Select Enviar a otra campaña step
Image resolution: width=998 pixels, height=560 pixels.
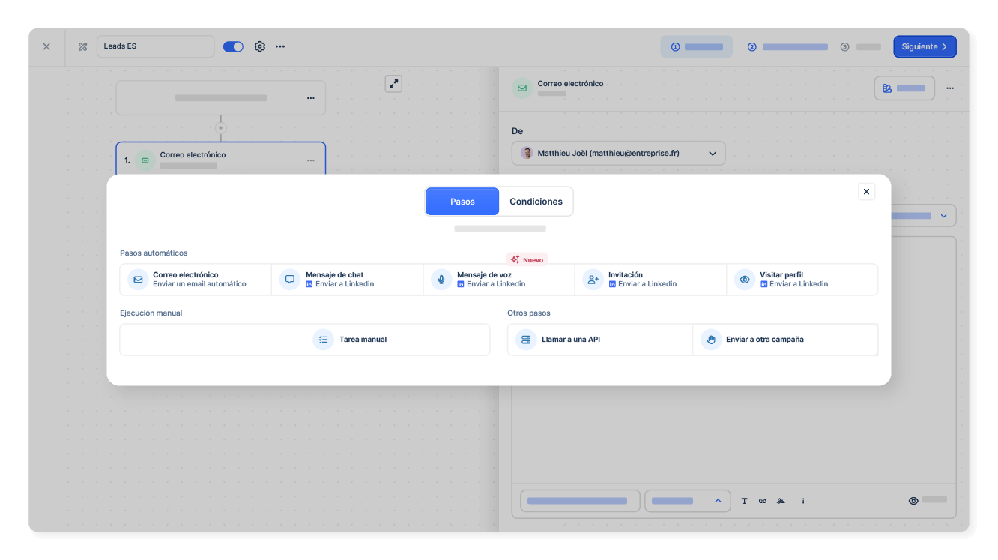tap(784, 340)
